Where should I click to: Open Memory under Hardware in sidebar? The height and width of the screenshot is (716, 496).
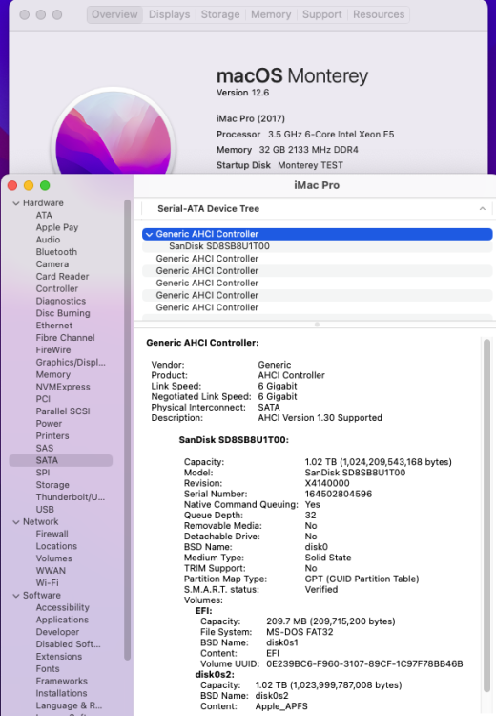(52, 375)
